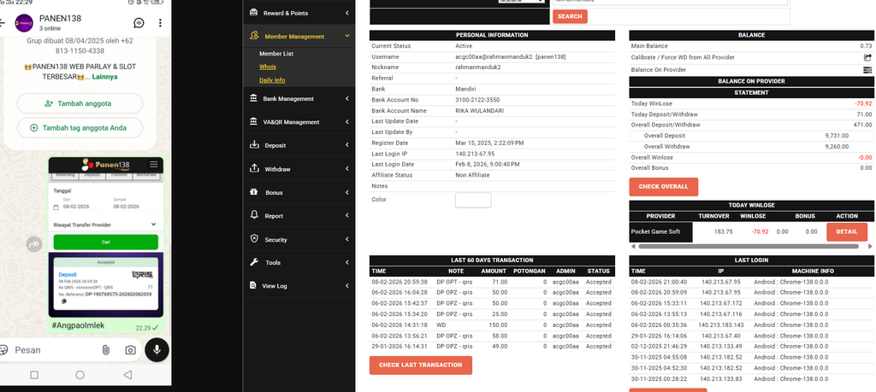This screenshot has height=392, width=876.
Task: Click the scrollbar right arrow in Today WinLose
Action: (x=869, y=246)
